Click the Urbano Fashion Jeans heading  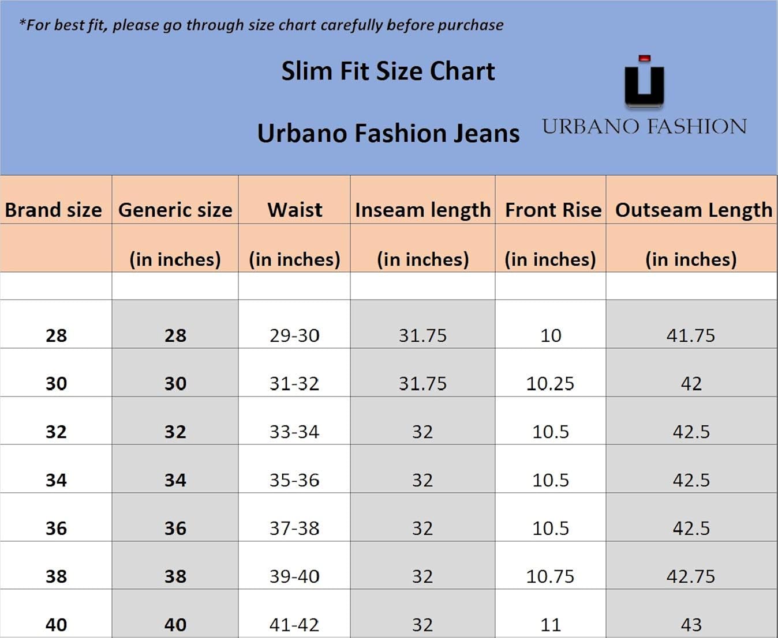388,133
